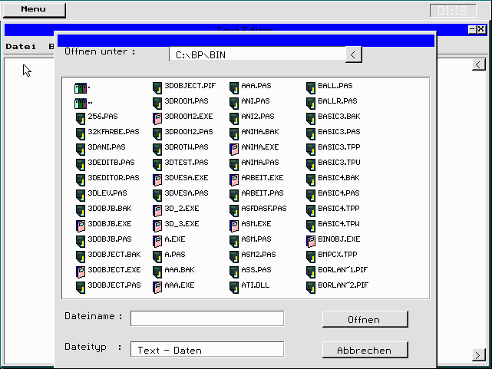Screen dimensions: 492x369
Task: Pick the ATI.DLL file icon
Action: [x=234, y=285]
